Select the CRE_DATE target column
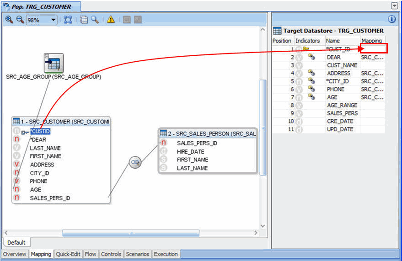Screen dimensions: 402x261 point(340,121)
